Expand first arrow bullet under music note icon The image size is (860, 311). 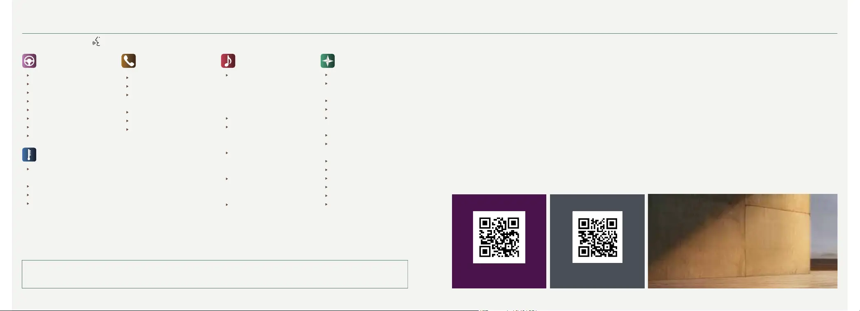227,76
